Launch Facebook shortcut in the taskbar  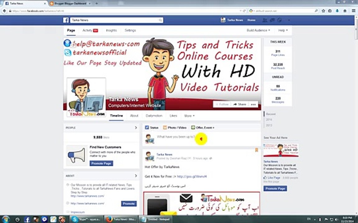[x=27, y=219]
